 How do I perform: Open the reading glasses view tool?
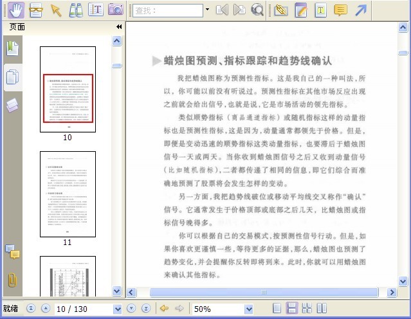[x=35, y=10]
